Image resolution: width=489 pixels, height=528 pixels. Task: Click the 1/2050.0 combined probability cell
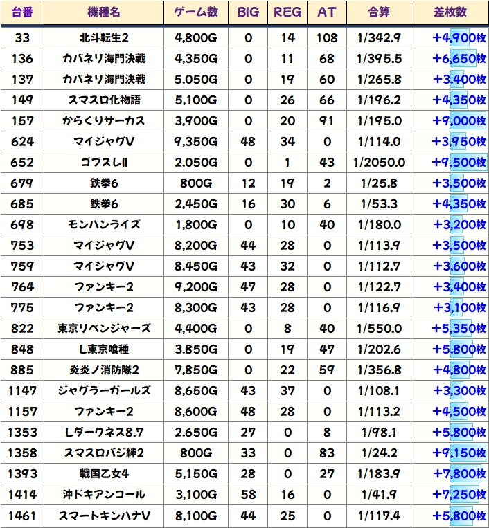tap(379, 162)
